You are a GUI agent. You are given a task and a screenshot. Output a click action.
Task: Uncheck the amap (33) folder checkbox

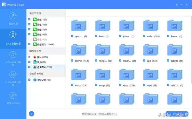pos(96,85)
